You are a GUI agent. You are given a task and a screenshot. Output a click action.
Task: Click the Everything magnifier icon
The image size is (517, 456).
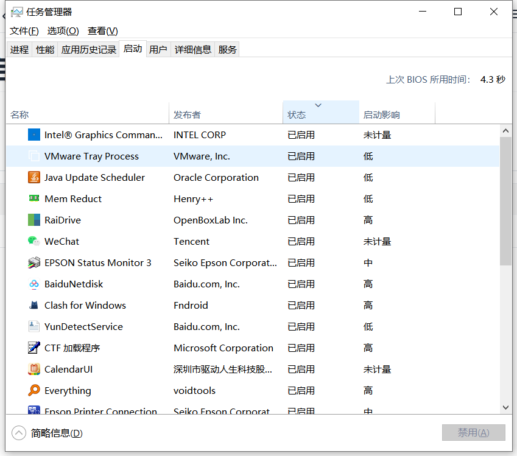(34, 390)
